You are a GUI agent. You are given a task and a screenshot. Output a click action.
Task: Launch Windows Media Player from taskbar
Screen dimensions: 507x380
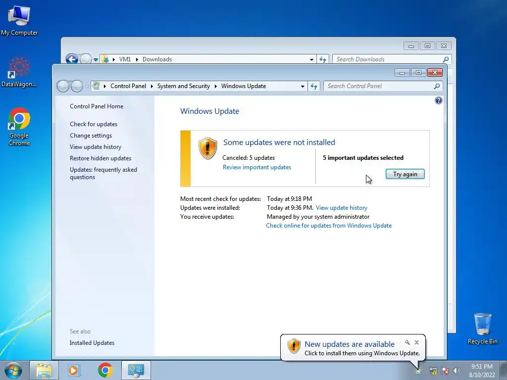tap(74, 370)
